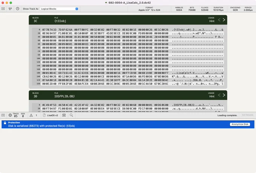Click the Show Track As label
This screenshot has height=173, width=256.
(x=30, y=9)
